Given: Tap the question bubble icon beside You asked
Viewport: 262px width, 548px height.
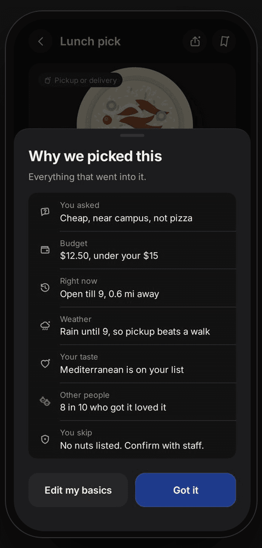Looking at the screenshot, I should (x=45, y=212).
